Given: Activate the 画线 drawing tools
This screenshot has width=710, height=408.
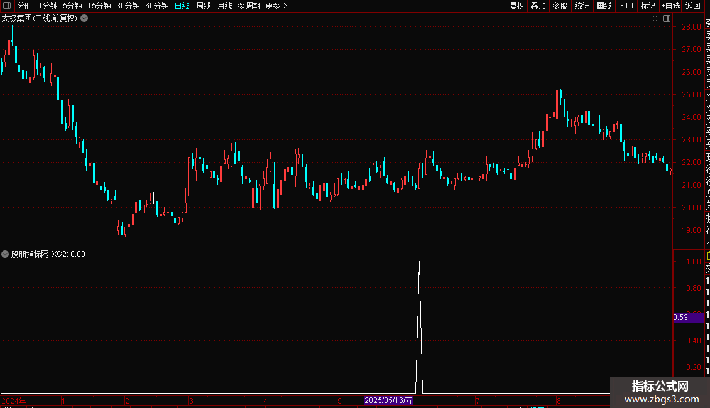Looking at the screenshot, I should [604, 6].
